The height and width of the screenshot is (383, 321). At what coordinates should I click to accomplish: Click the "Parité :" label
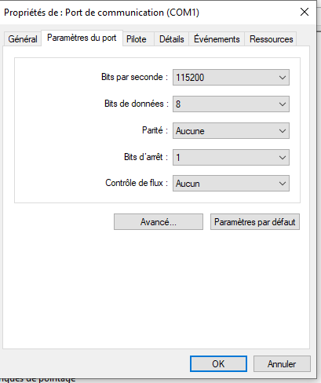[155, 130]
